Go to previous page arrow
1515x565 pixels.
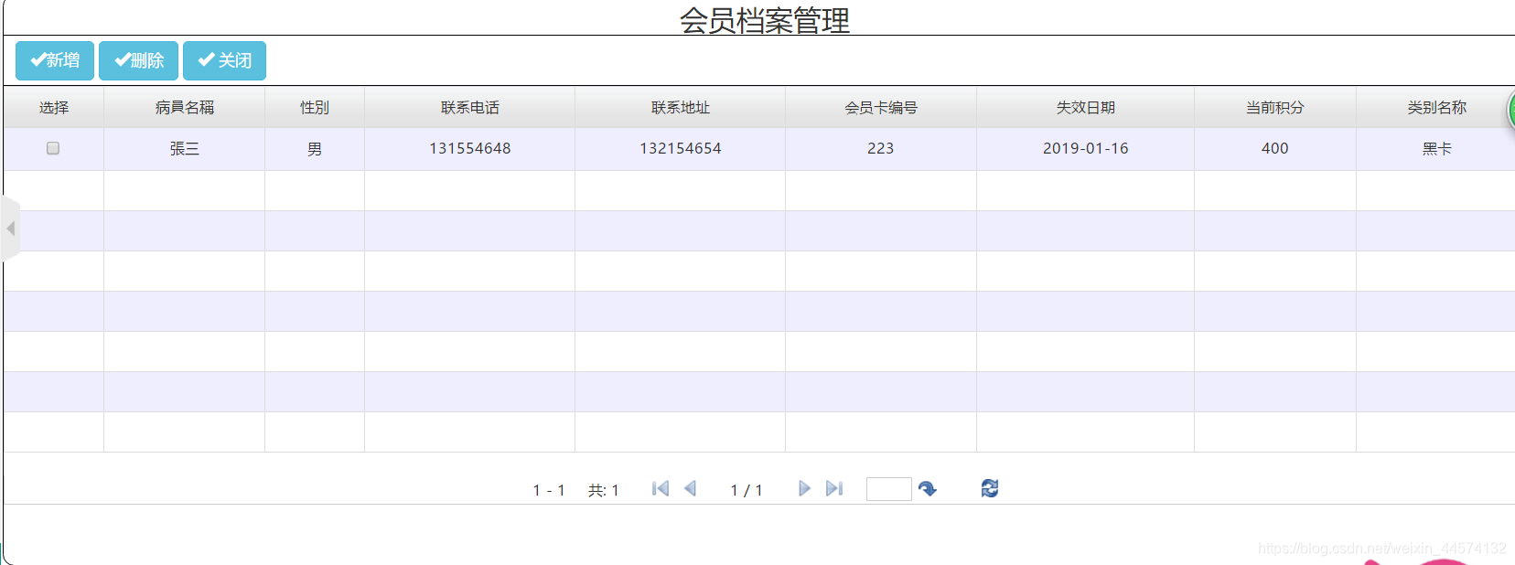pos(691,488)
